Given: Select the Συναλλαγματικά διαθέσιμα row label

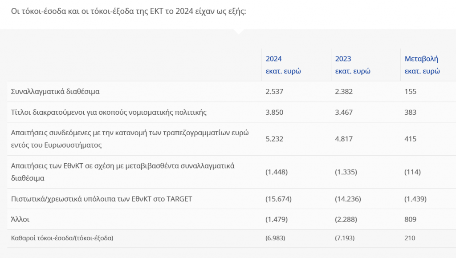Looking at the screenshot, I should coord(55,92).
